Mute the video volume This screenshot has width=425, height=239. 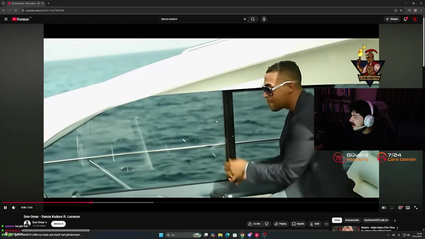(14, 207)
